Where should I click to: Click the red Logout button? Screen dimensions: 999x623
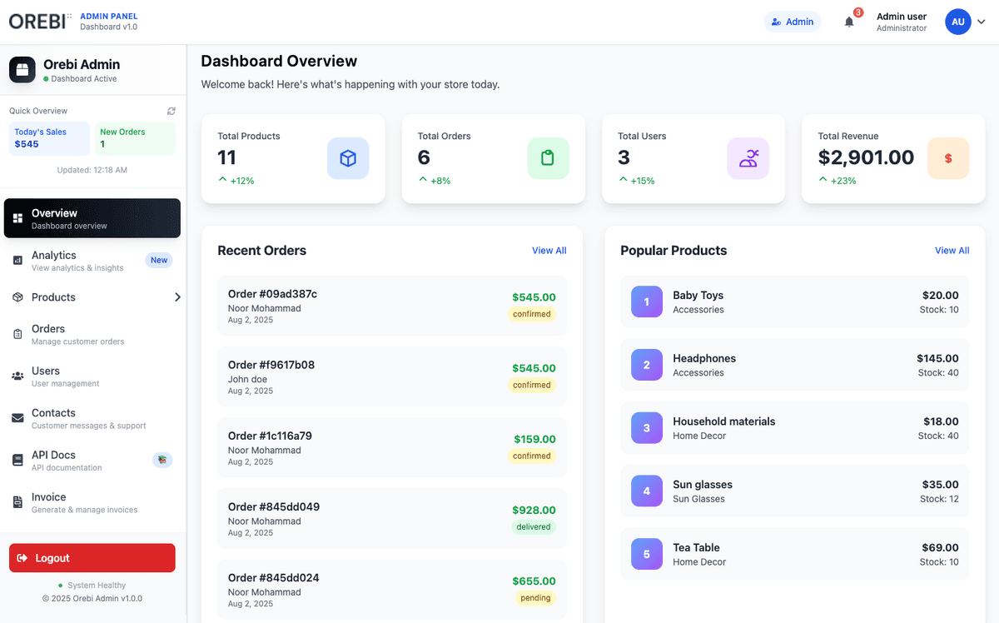coord(92,558)
